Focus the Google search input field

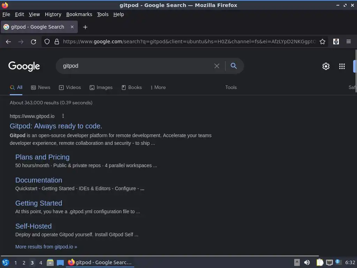pyautogui.click(x=137, y=66)
